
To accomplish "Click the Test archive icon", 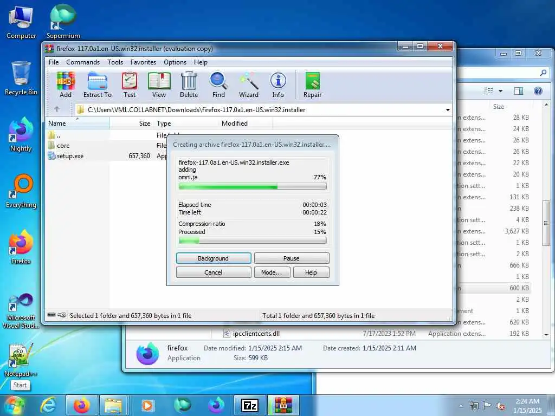I will (x=130, y=85).
